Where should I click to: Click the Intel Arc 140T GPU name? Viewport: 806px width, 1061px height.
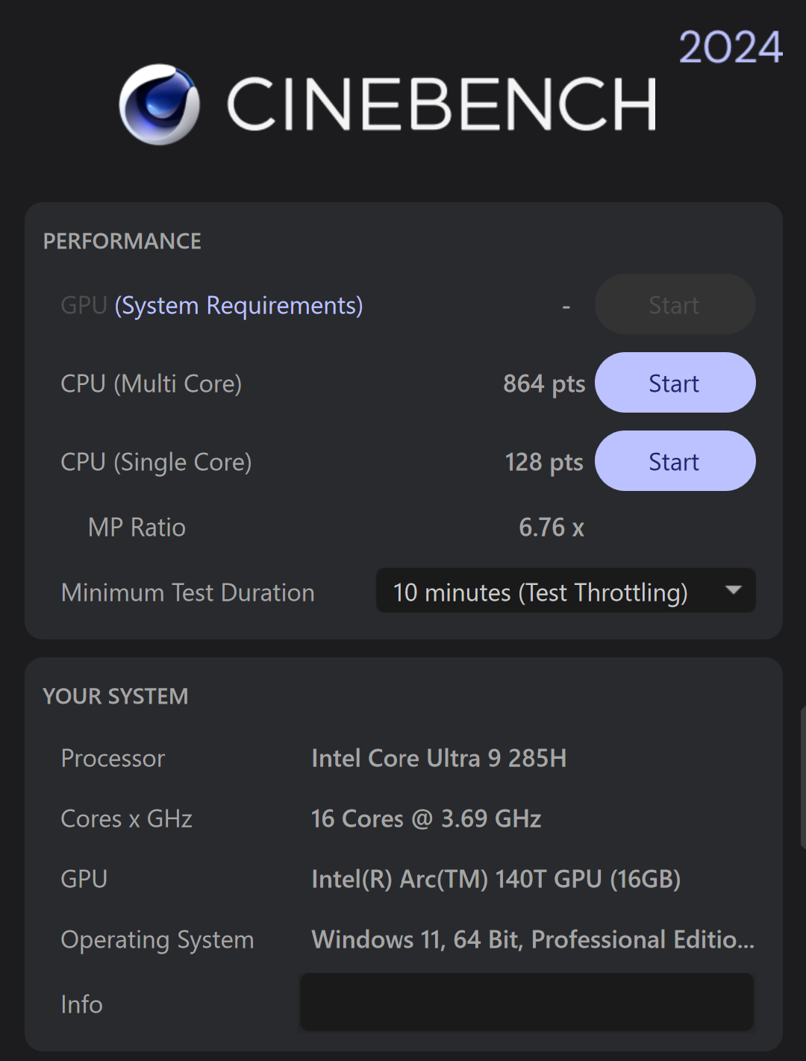point(496,879)
